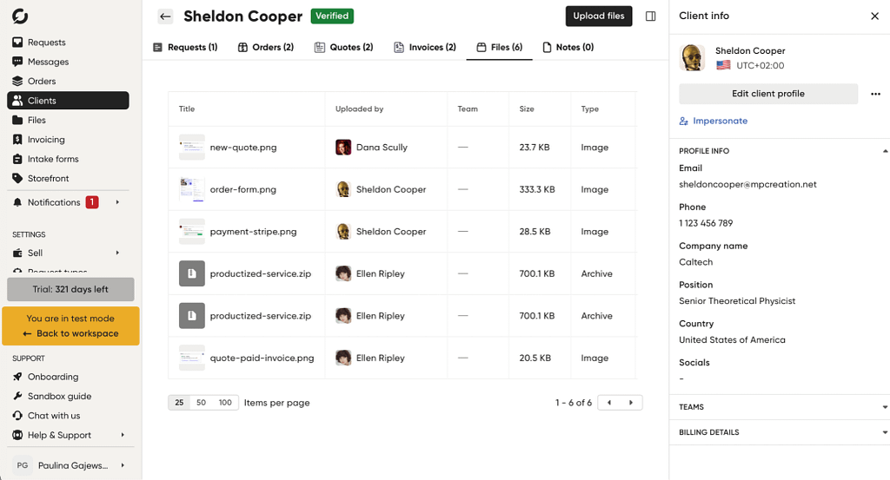Close the Client info panel

874,16
